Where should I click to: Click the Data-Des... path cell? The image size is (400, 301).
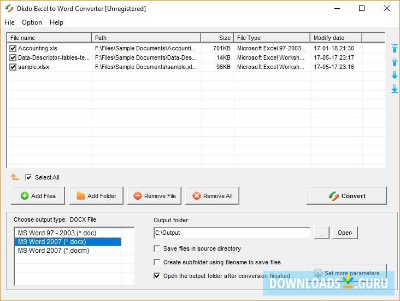(146, 58)
